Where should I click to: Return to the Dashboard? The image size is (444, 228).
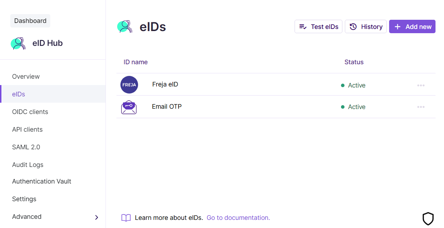click(x=30, y=21)
